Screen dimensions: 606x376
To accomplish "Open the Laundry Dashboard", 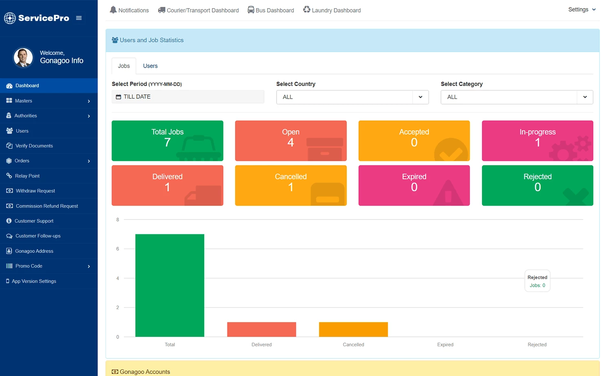I will click(306, 10).
